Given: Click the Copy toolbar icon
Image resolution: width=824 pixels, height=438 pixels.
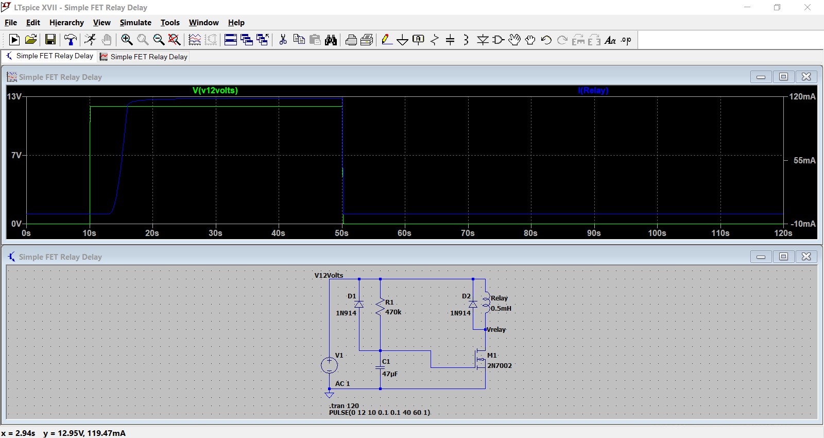Looking at the screenshot, I should pyautogui.click(x=299, y=40).
